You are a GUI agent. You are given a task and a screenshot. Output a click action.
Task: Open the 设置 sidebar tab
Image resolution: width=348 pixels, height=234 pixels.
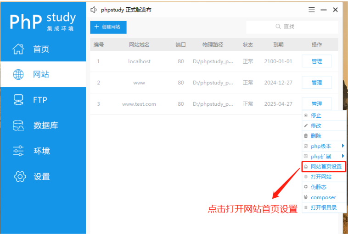coord(43,176)
